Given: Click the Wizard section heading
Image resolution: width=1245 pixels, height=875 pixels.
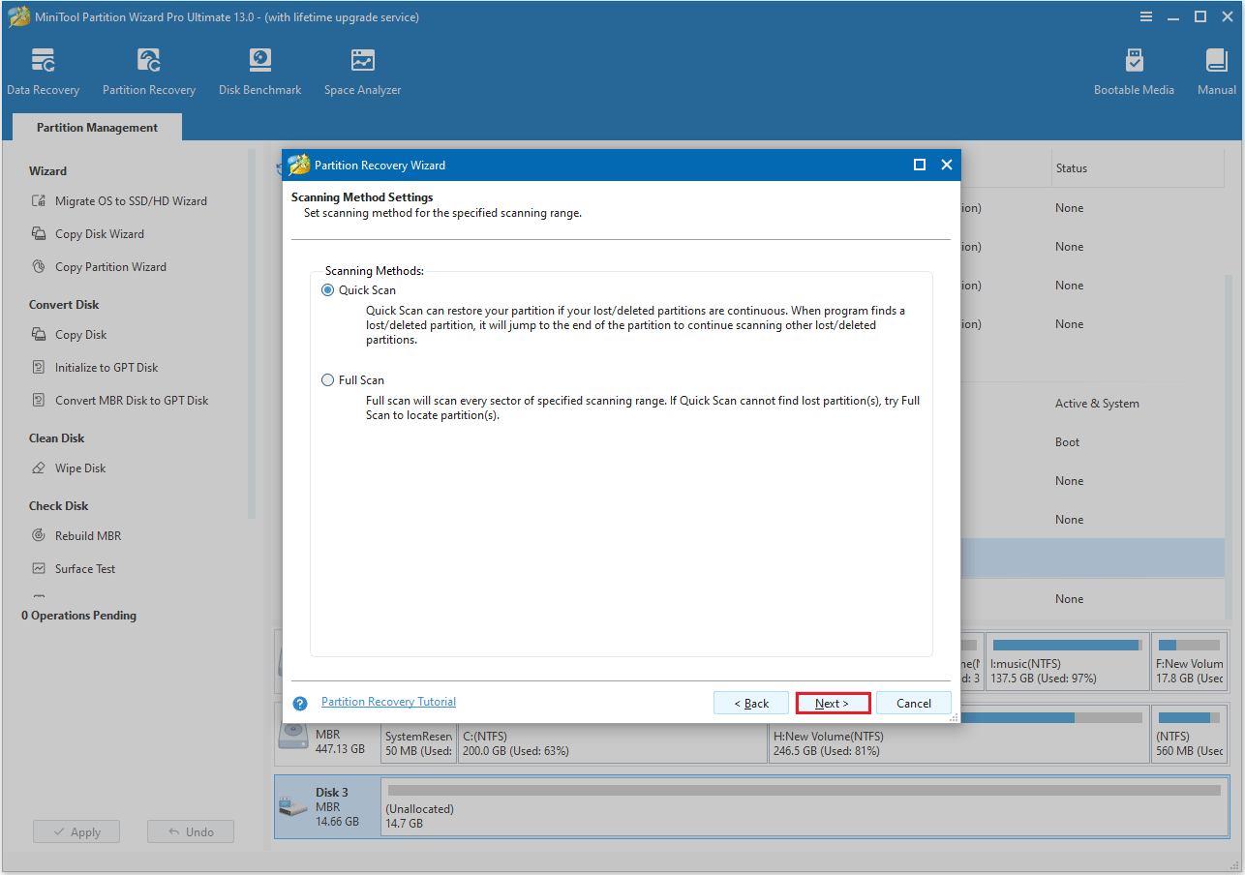Looking at the screenshot, I should point(47,171).
